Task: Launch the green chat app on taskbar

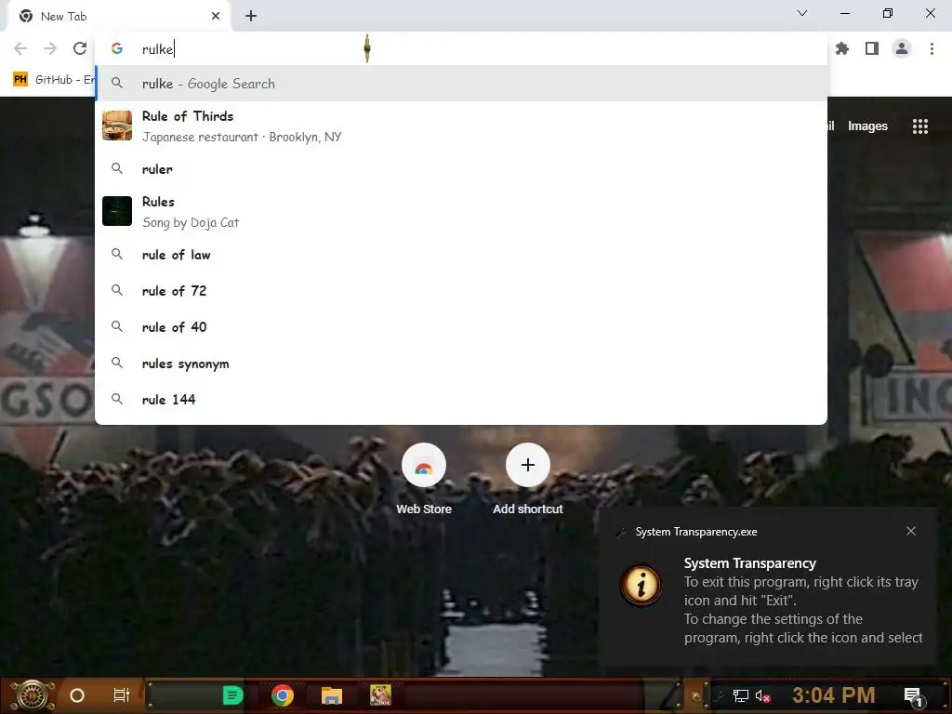Action: [232, 695]
